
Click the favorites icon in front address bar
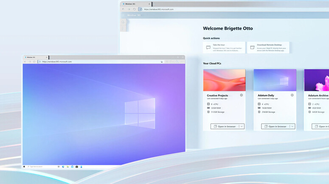(161, 62)
